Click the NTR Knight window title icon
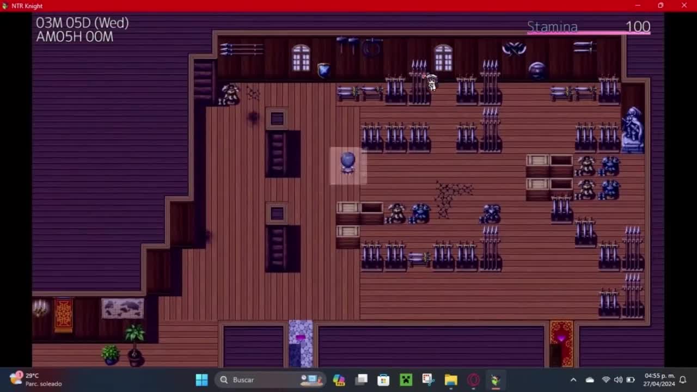The width and height of the screenshot is (697, 392). tap(5, 5)
